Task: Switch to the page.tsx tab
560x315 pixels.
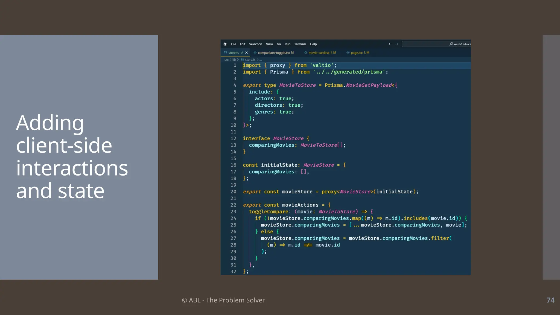Action: pos(358,52)
